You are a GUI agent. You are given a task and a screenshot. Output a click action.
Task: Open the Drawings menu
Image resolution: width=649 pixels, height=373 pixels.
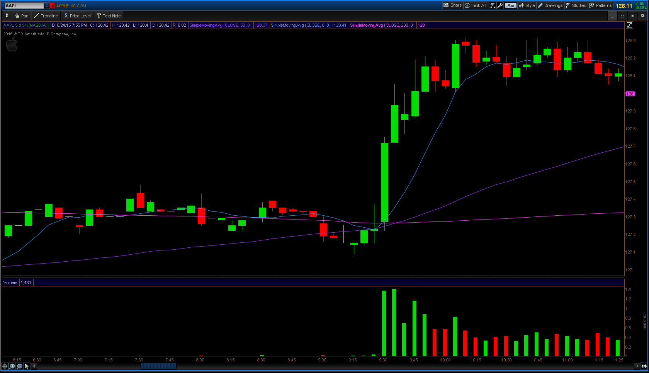point(550,5)
